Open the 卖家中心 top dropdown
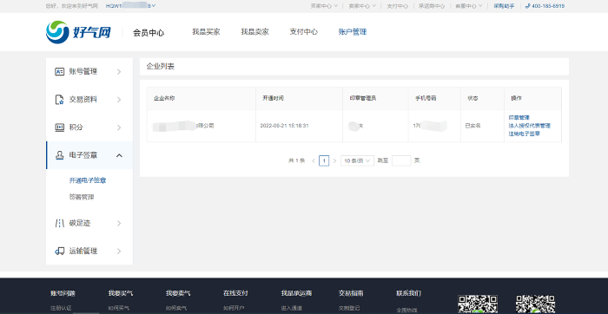 pos(362,6)
